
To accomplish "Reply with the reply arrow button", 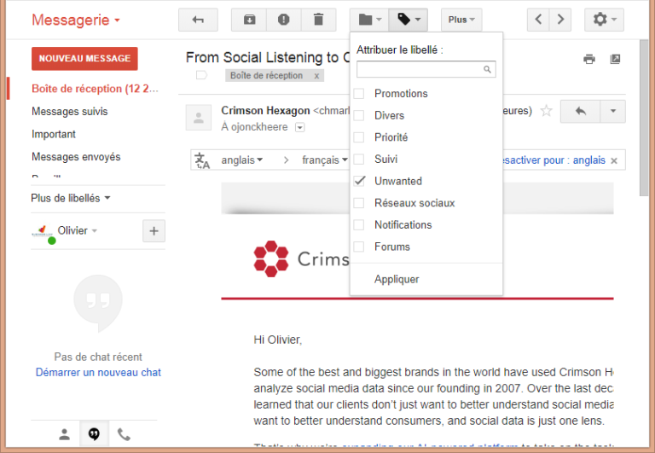I will [x=580, y=111].
